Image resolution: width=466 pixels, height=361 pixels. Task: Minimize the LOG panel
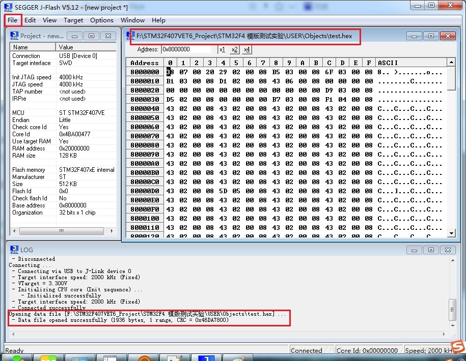pos(414,250)
